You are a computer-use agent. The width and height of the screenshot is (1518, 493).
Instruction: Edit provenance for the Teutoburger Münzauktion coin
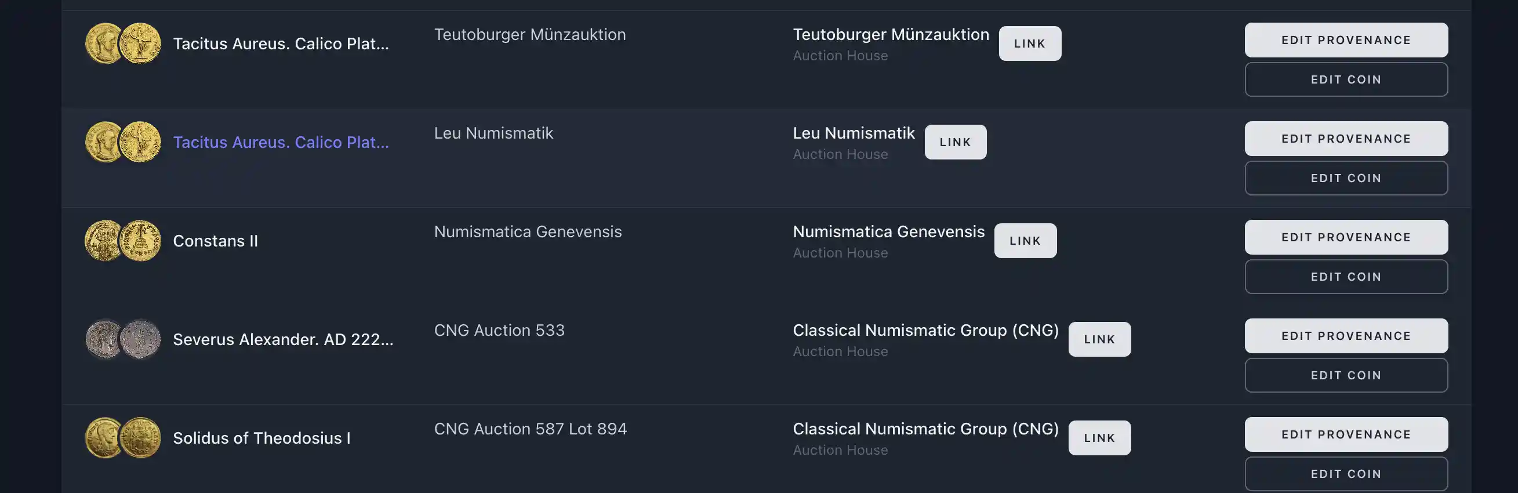pos(1346,39)
